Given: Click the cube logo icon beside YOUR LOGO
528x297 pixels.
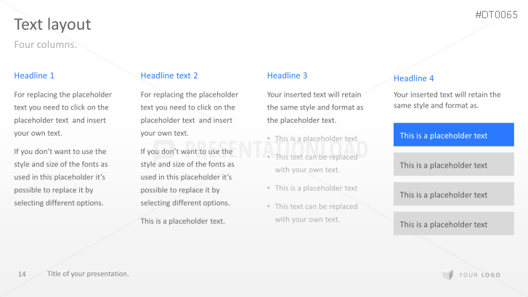Looking at the screenshot, I should pos(447,274).
